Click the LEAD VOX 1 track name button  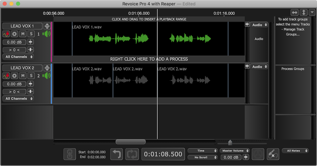[22, 26]
